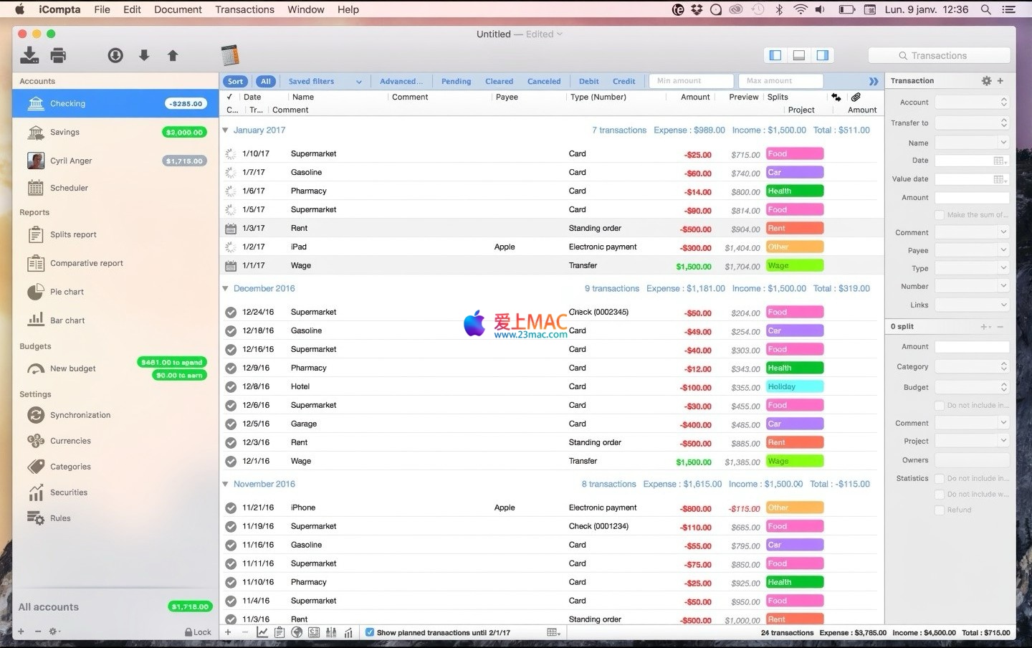This screenshot has height=648, width=1032.
Task: Click the gear icon in the Transaction panel
Action: 986,81
